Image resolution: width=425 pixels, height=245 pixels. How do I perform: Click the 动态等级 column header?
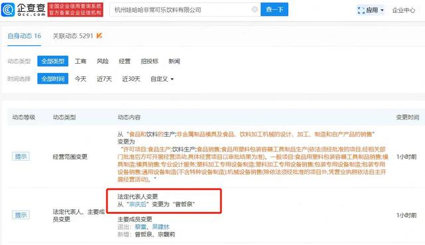(x=24, y=117)
